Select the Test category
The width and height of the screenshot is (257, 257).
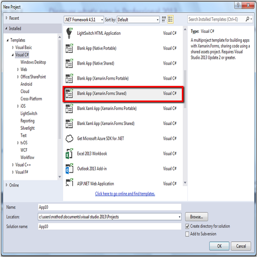24,135
